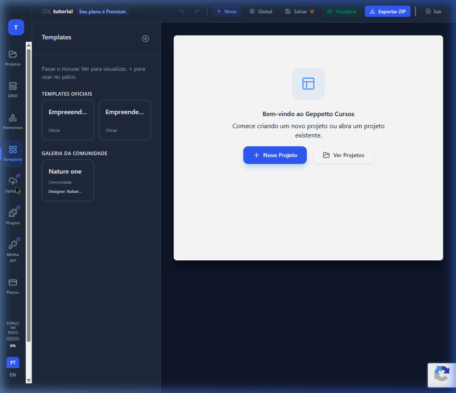456x393 pixels.
Task: Open the Global settings menu
Action: [261, 12]
